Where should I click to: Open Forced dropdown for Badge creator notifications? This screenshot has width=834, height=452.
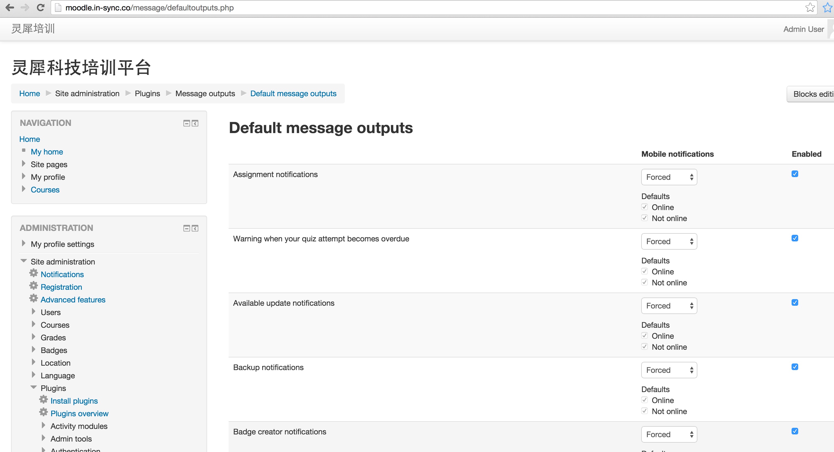tap(669, 434)
